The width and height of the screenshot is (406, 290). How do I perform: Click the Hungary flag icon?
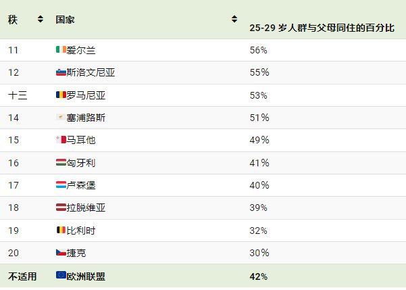(61, 162)
